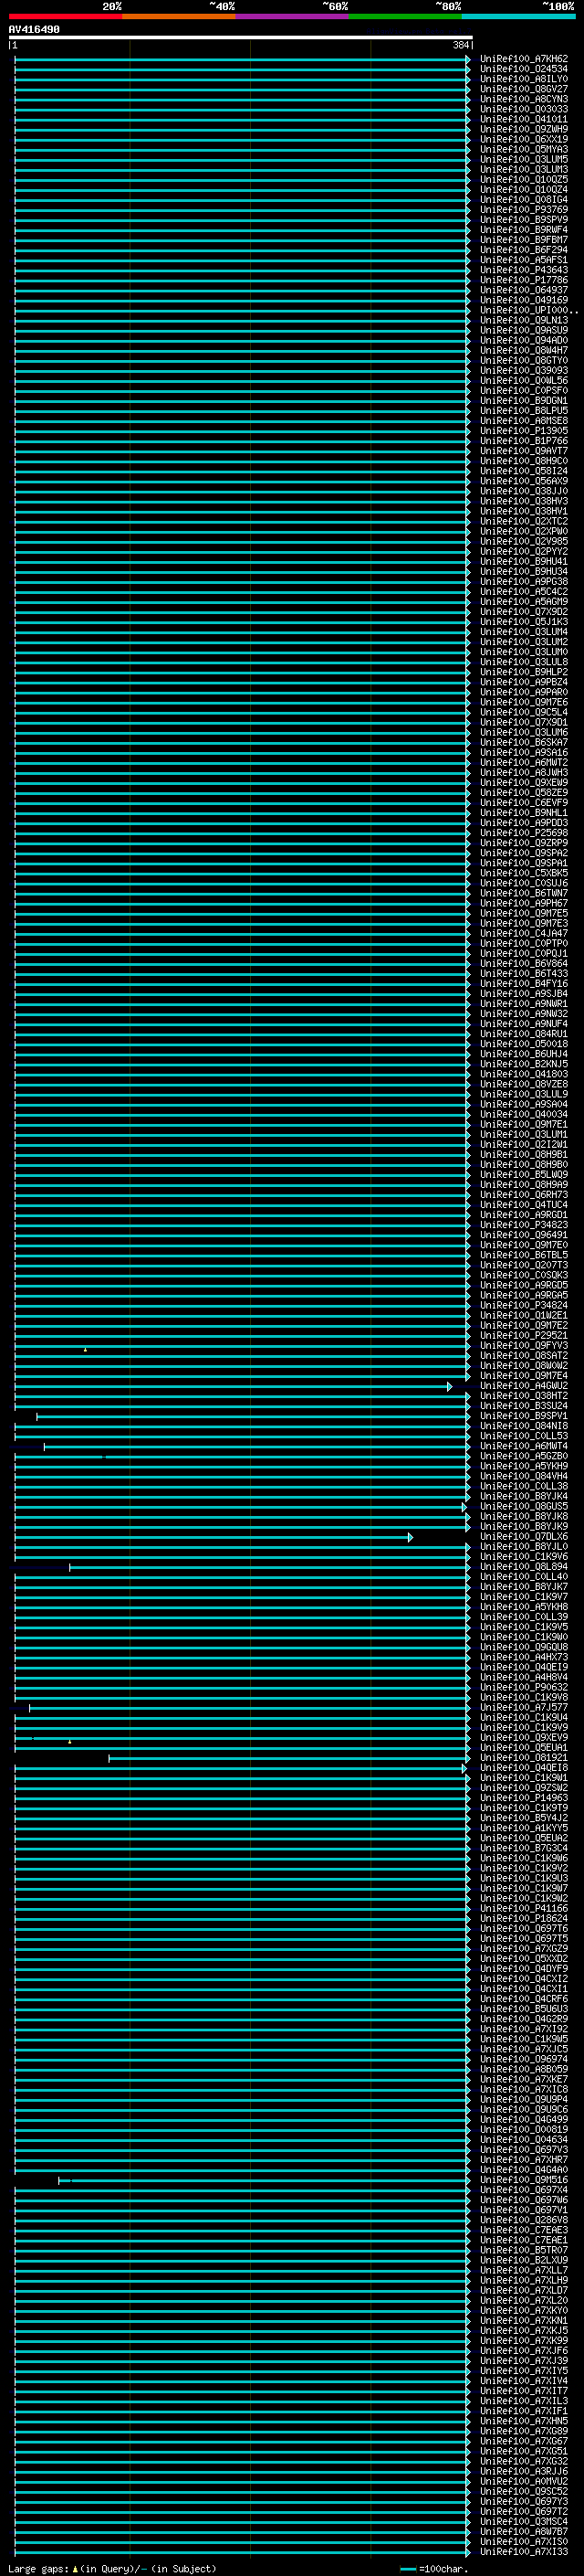Select label UniRef100_A3RJJ6

coord(523,2471)
